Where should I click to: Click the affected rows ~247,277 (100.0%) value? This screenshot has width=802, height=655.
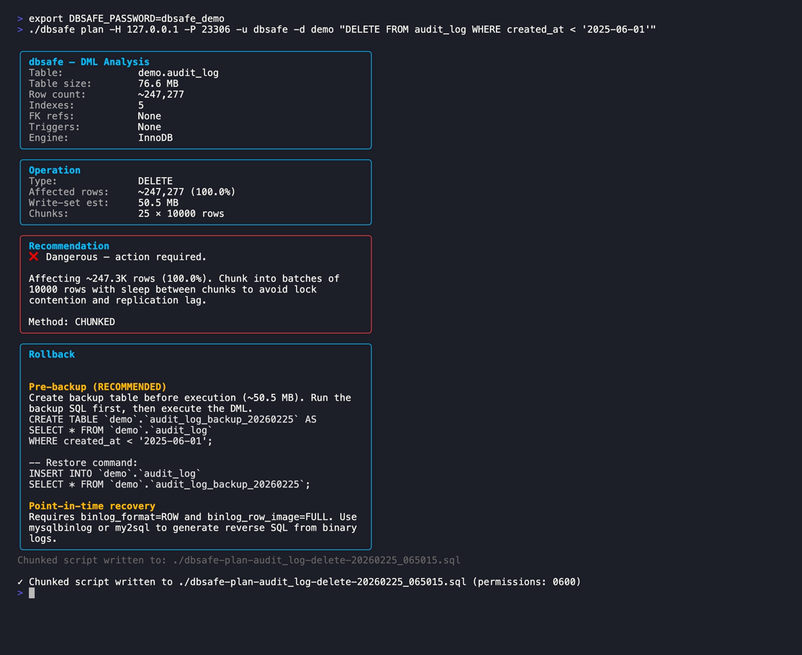[x=186, y=192]
